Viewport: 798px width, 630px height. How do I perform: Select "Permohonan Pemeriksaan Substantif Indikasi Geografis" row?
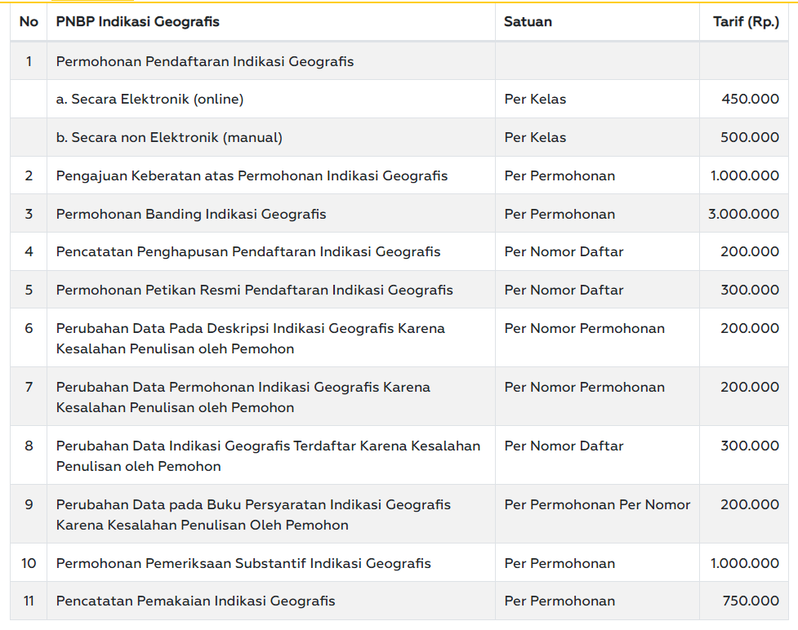tap(243, 564)
